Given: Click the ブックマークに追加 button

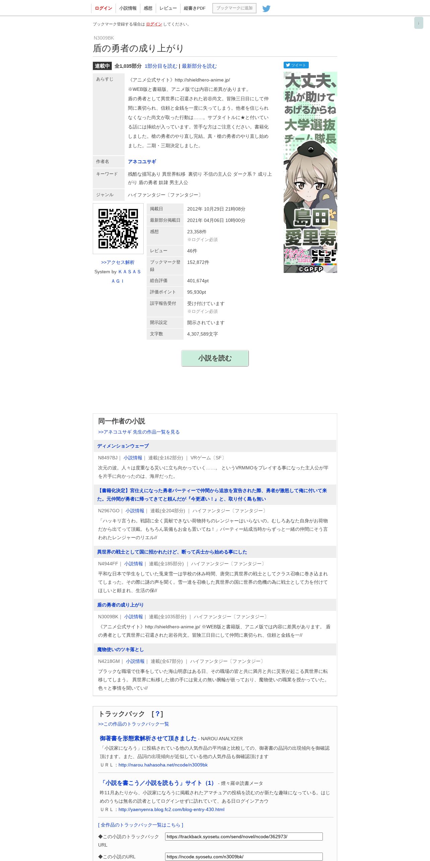Looking at the screenshot, I should (234, 8).
